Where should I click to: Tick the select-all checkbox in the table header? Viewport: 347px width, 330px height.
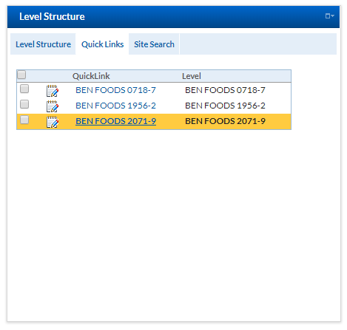(21, 75)
